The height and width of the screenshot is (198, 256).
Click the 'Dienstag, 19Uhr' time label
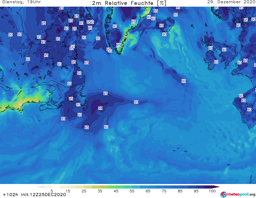point(21,2)
